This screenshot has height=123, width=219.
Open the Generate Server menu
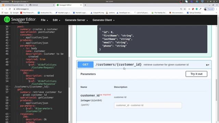pyautogui.click(x=76, y=20)
